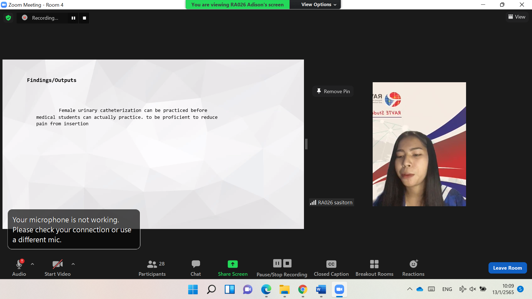
Task: Stop recording from the top recording bar
Action: coord(84,18)
